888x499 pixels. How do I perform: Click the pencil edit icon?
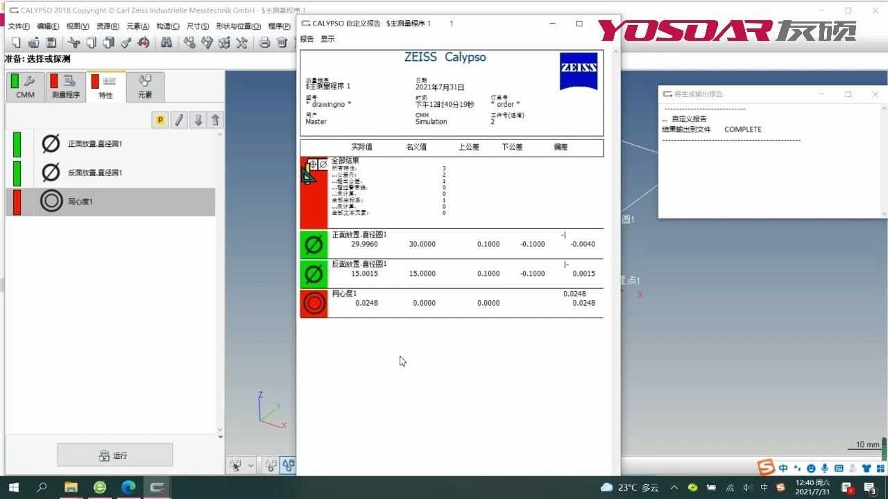tap(179, 120)
